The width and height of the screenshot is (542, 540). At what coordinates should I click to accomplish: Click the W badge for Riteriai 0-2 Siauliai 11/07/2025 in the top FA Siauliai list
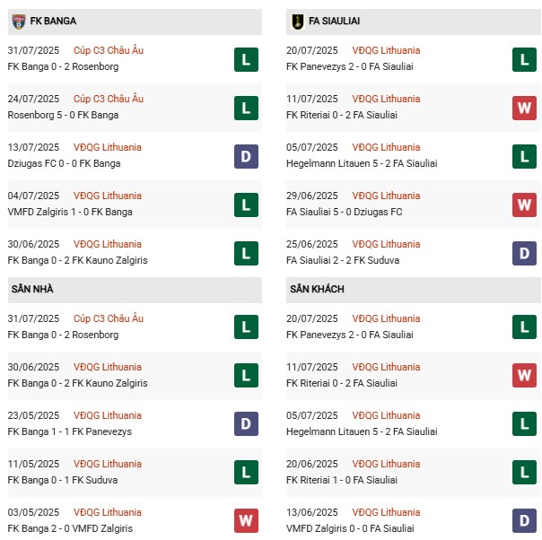pos(524,108)
